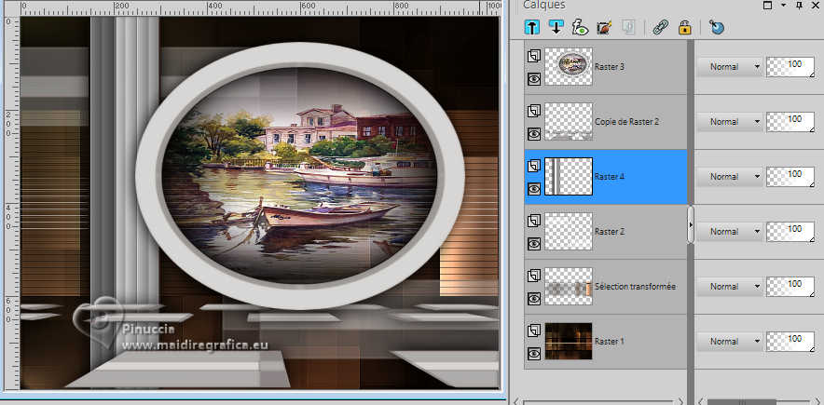The height and width of the screenshot is (405, 824).
Task: Select Raster 2 layer thumbnail
Action: pyautogui.click(x=569, y=231)
